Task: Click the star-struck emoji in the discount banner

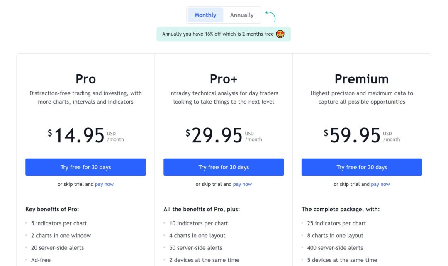Action: coord(280,34)
